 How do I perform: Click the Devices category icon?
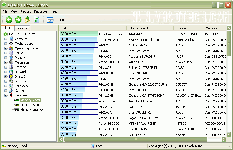pos(11,81)
